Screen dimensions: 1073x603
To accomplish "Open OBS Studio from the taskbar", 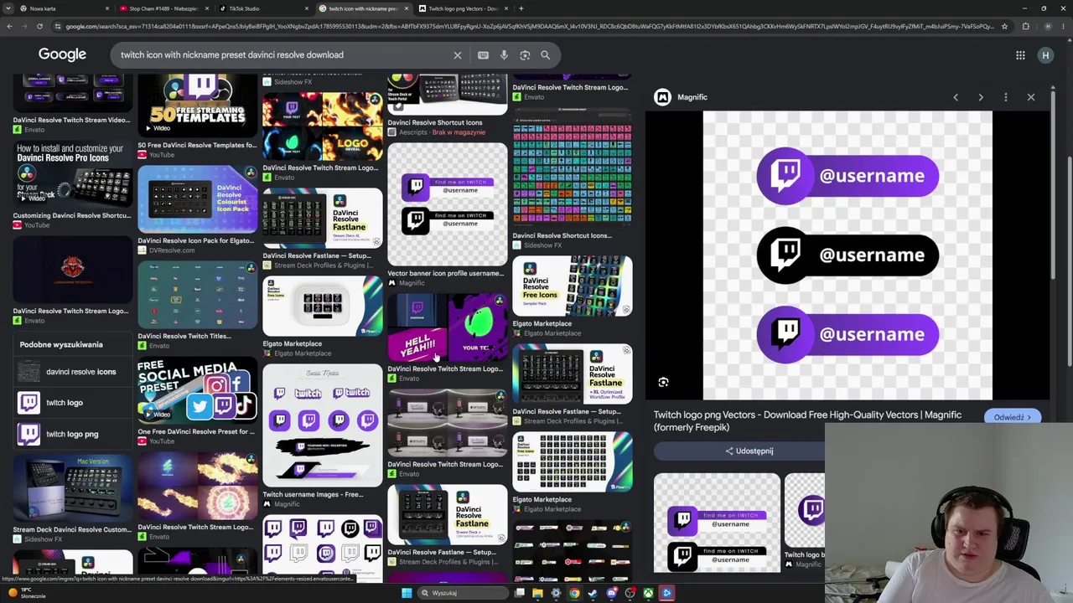I will click(630, 593).
